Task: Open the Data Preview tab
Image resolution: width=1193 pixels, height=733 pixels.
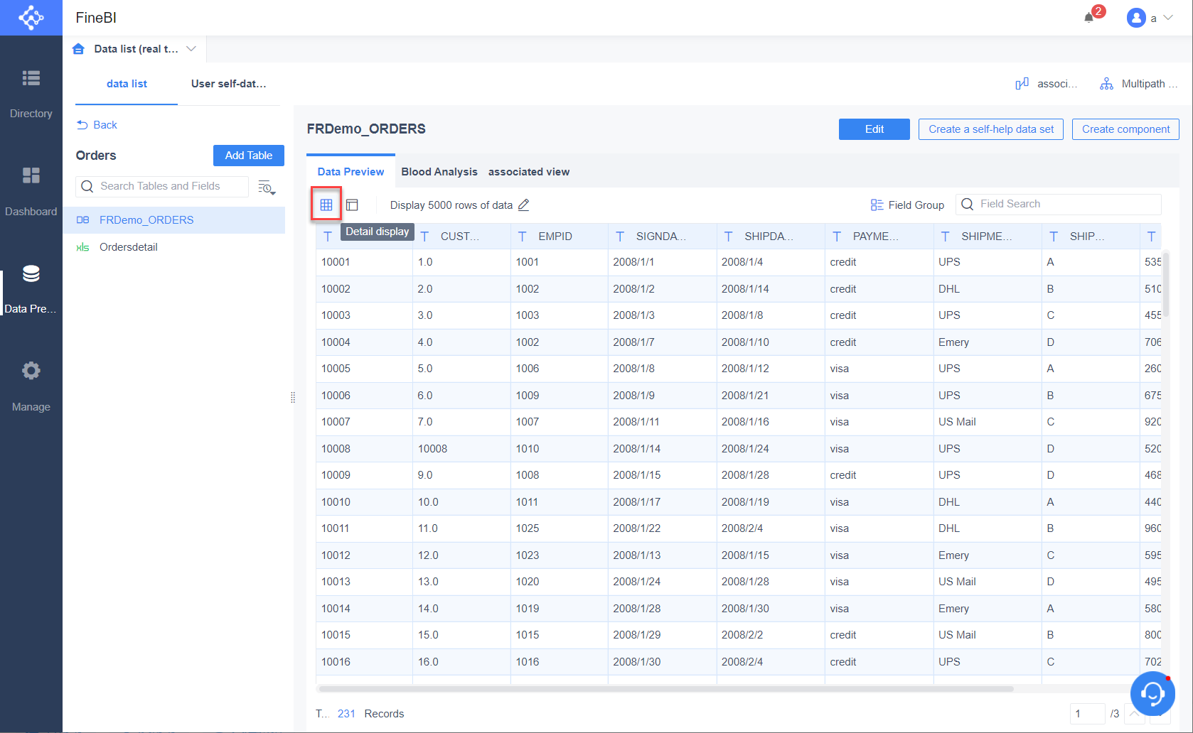Action: (351, 172)
